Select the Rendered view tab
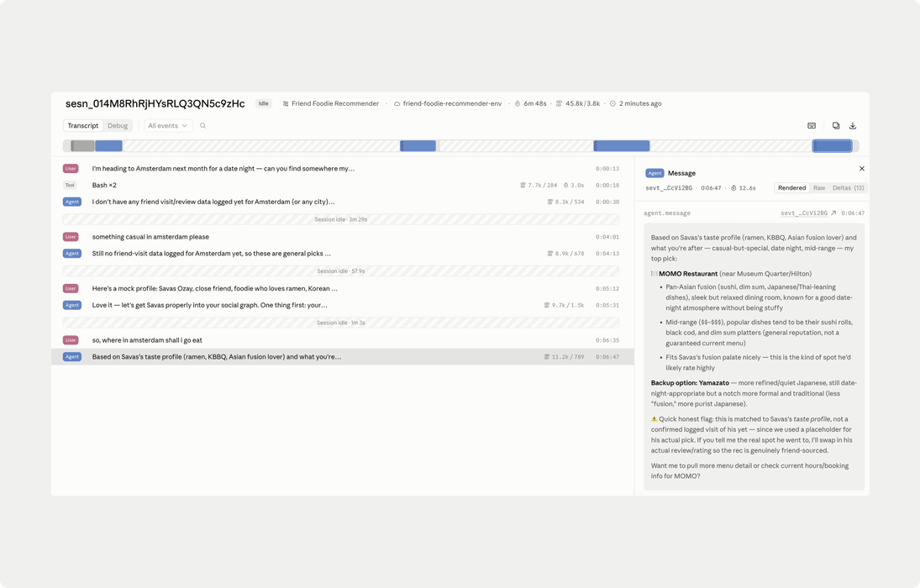This screenshot has height=588, width=920. click(791, 188)
